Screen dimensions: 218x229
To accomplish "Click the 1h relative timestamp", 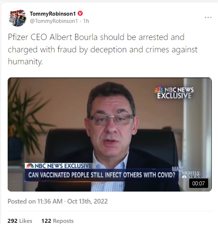I will tap(86, 21).
